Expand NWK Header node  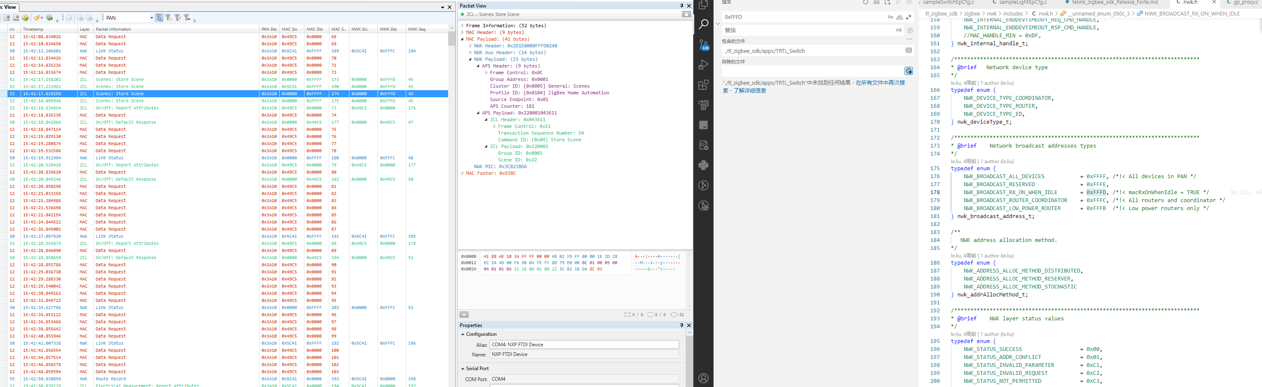tap(470, 46)
